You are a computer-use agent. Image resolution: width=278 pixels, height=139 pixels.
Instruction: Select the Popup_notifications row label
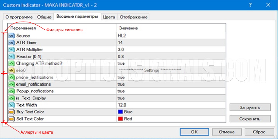pyautogui.click(x=35, y=91)
